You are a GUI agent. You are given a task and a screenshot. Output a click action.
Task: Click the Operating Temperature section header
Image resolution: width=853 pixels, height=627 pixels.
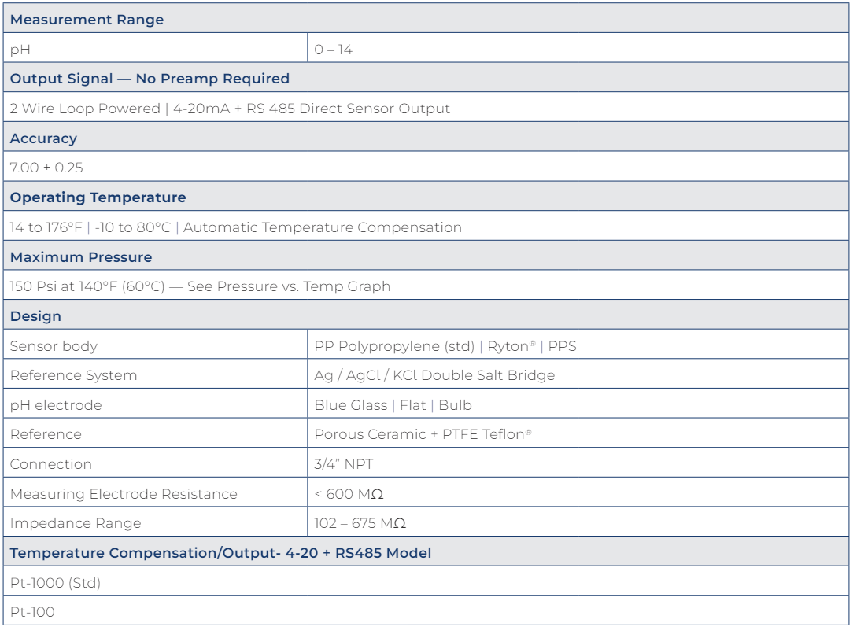click(x=98, y=197)
